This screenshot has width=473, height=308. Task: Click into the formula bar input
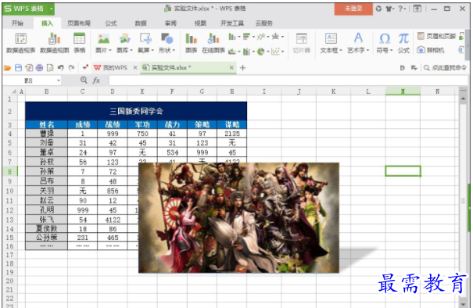tap(288, 81)
